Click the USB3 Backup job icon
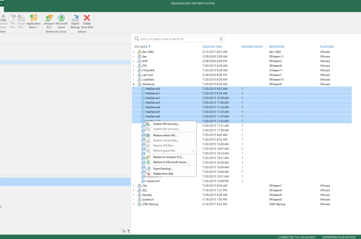Viewport: 361px width, 239px height. pyautogui.click(x=139, y=204)
